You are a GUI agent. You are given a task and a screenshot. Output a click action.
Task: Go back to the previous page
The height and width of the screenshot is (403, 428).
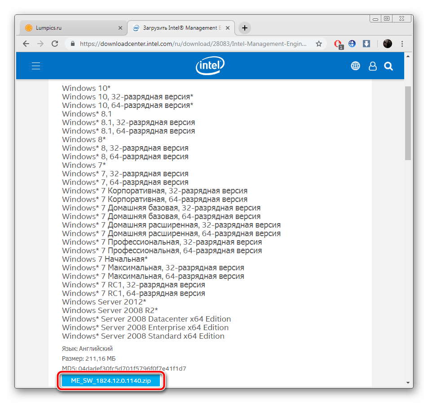pos(26,44)
